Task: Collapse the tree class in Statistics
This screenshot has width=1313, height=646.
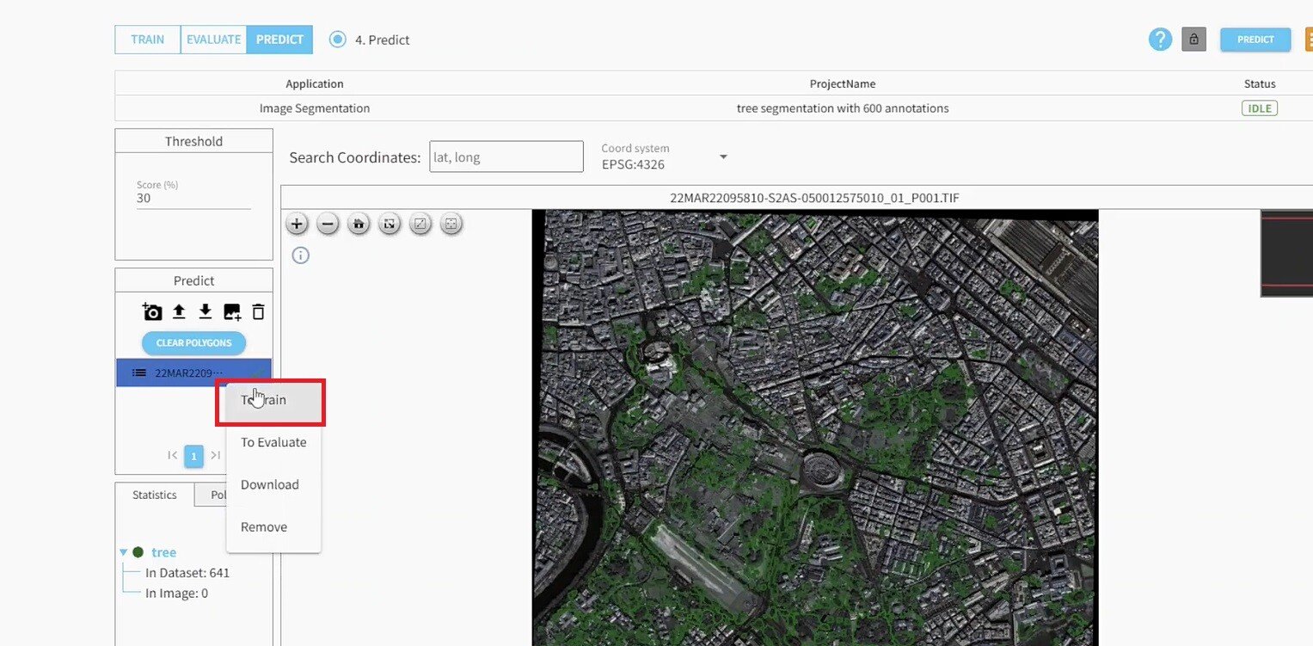Action: click(x=123, y=552)
